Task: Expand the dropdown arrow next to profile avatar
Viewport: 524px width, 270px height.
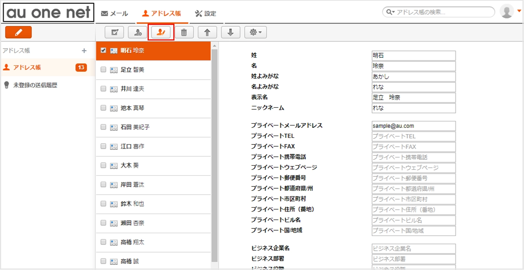Action: pyautogui.click(x=520, y=10)
